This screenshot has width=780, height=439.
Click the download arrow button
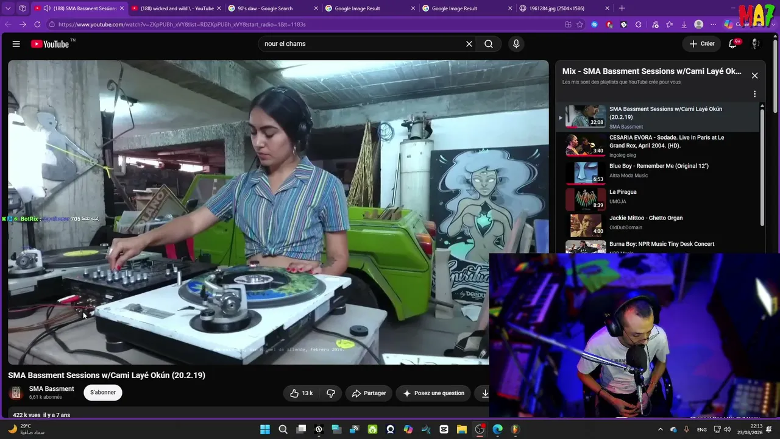[484, 393]
